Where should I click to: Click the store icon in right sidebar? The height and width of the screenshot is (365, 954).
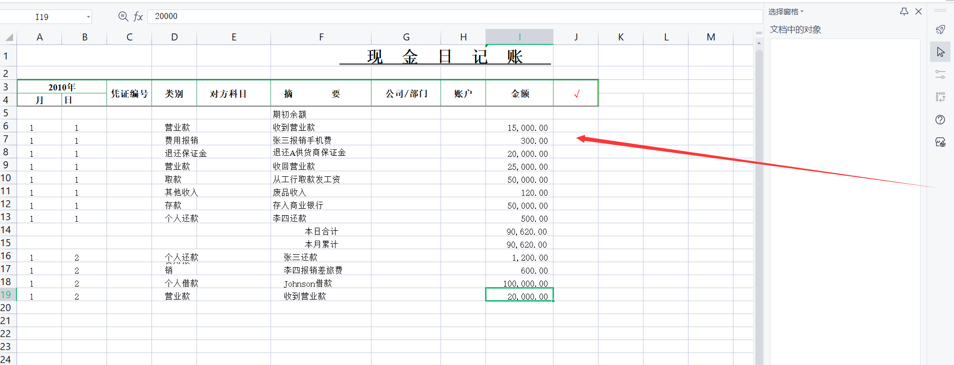coord(940,142)
